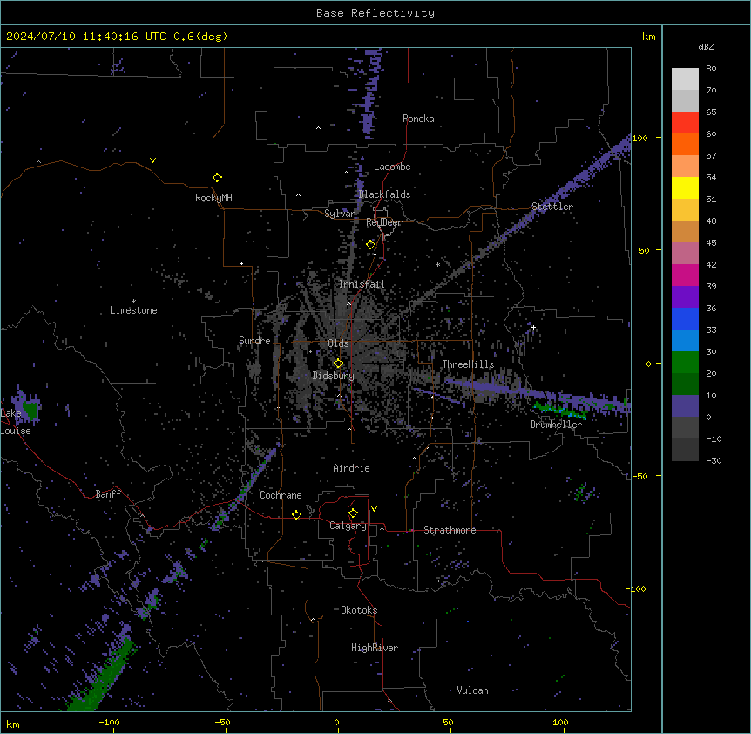Pick the blue swatch between 36 and 33 dBZ
The image size is (751, 734).
coord(685,318)
